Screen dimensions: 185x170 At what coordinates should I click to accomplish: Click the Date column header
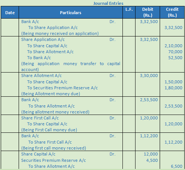click(10, 13)
